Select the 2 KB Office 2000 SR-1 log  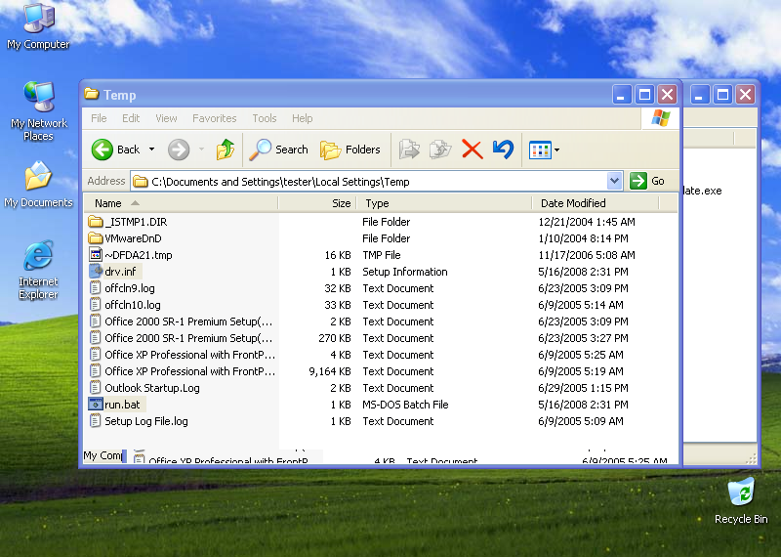[188, 321]
